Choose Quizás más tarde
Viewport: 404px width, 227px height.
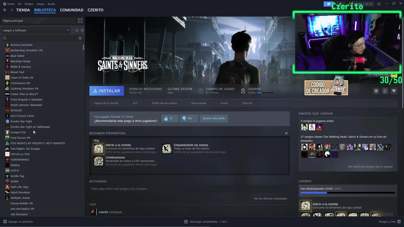click(214, 118)
